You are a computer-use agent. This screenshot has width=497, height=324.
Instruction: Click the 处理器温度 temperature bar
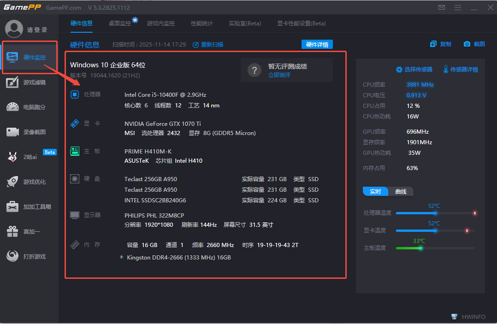point(434,213)
